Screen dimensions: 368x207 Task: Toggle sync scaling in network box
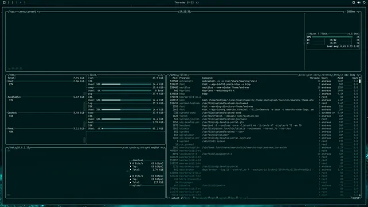click(126, 148)
